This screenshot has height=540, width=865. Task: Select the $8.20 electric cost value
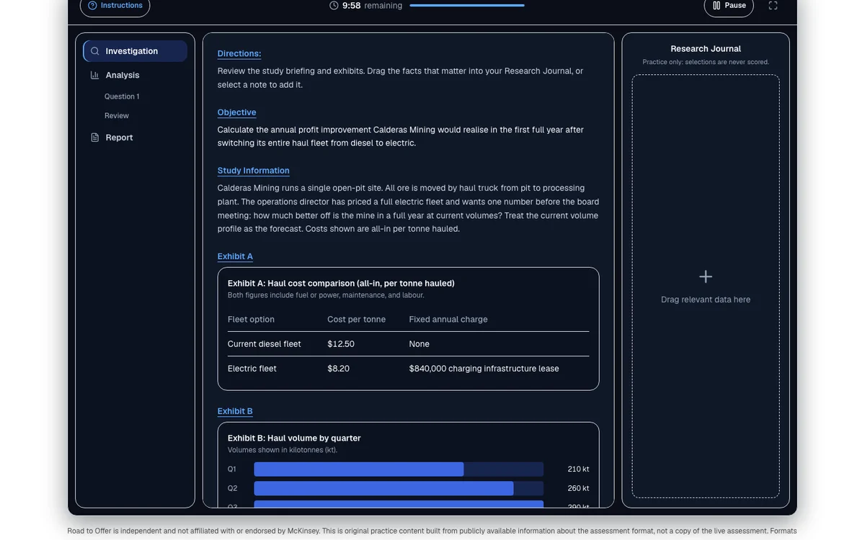click(x=339, y=369)
